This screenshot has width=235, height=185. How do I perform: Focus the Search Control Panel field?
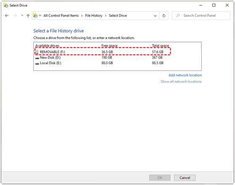(x=201, y=16)
